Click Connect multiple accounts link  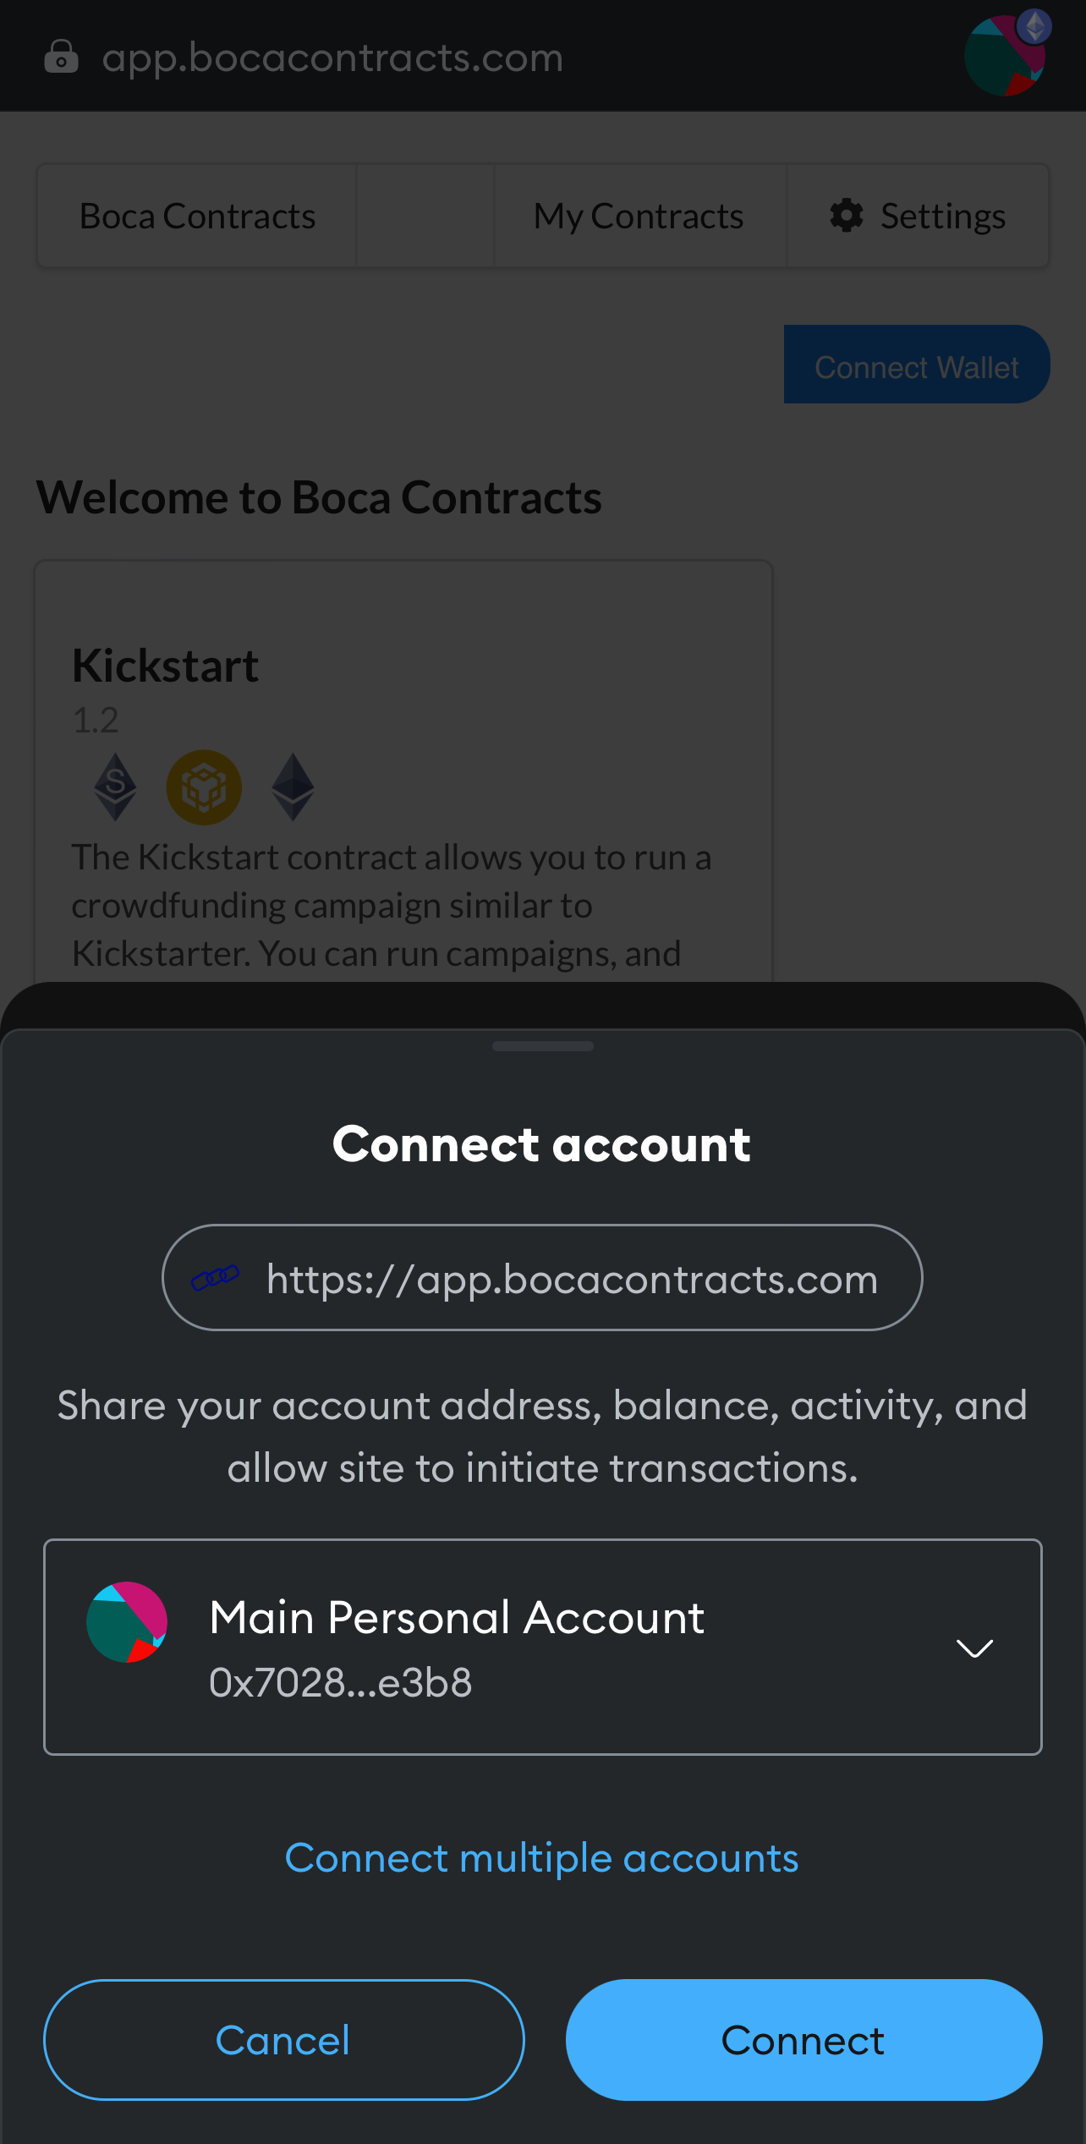(x=542, y=1859)
